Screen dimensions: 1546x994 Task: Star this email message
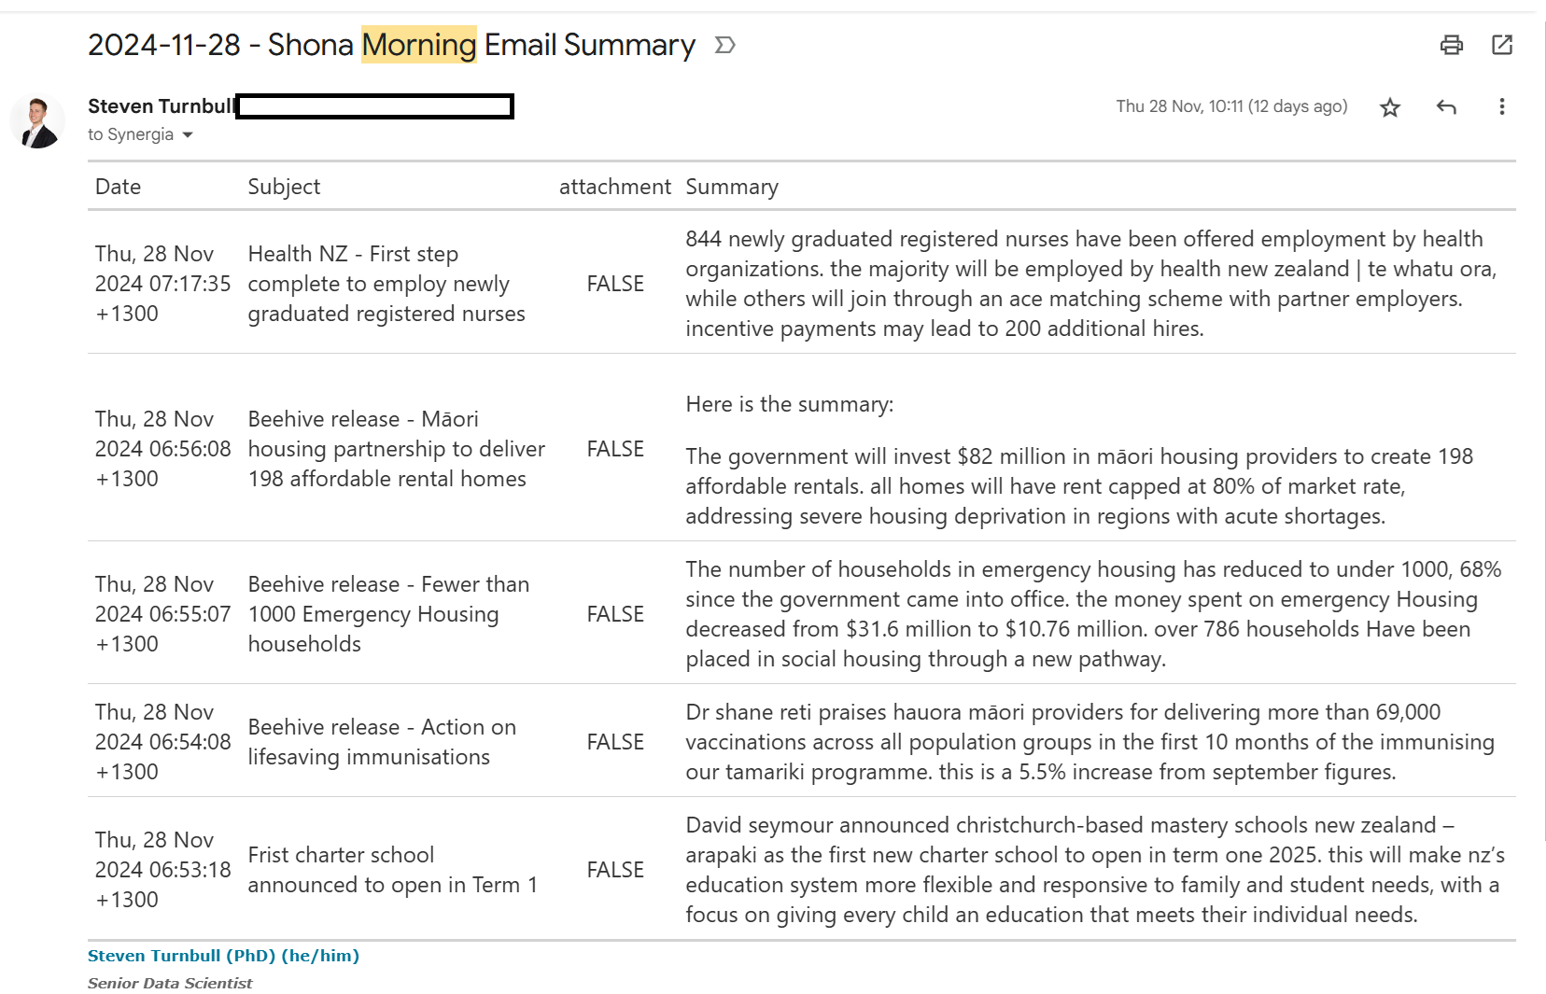(1389, 107)
